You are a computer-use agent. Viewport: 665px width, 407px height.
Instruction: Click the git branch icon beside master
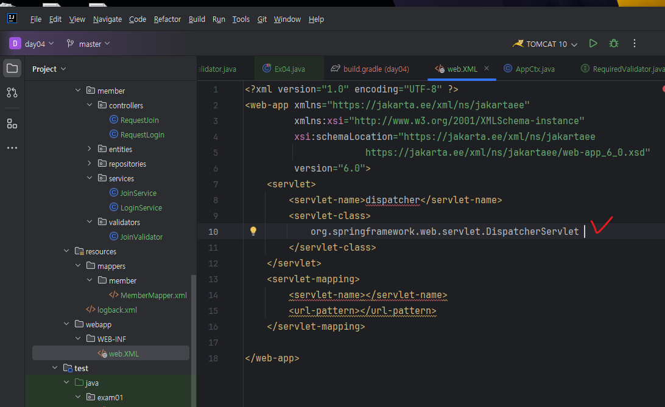click(71, 43)
